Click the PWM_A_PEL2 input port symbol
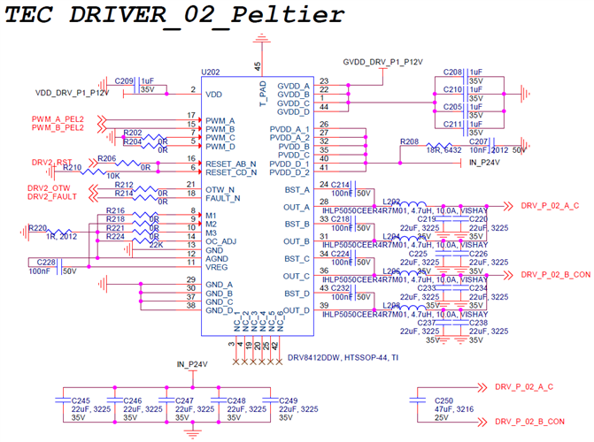The image size is (594, 442). coord(101,120)
